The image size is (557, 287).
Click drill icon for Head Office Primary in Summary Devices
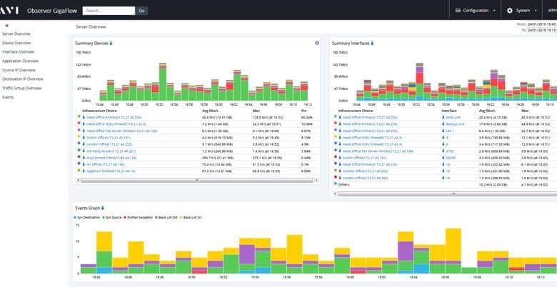[84, 117]
